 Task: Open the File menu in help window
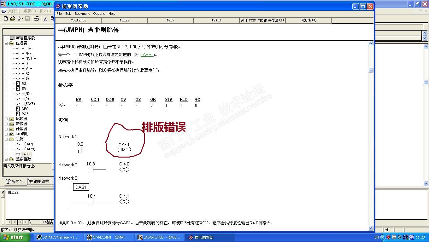pyautogui.click(x=59, y=14)
